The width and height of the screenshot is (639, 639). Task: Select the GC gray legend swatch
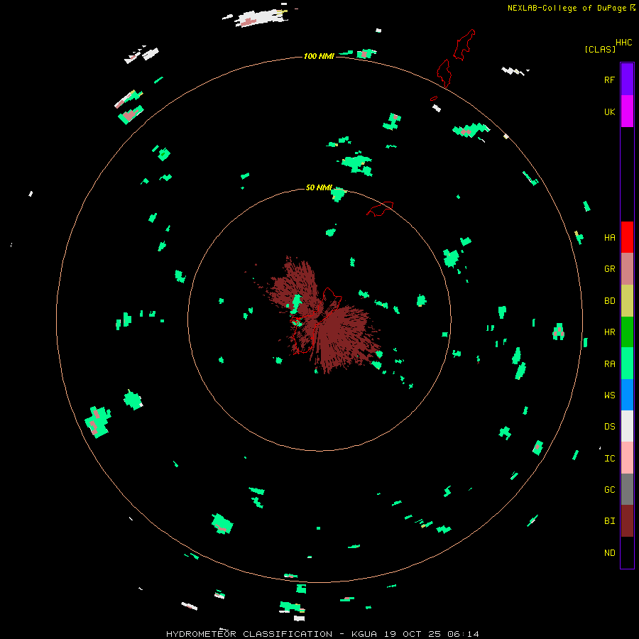tap(627, 489)
